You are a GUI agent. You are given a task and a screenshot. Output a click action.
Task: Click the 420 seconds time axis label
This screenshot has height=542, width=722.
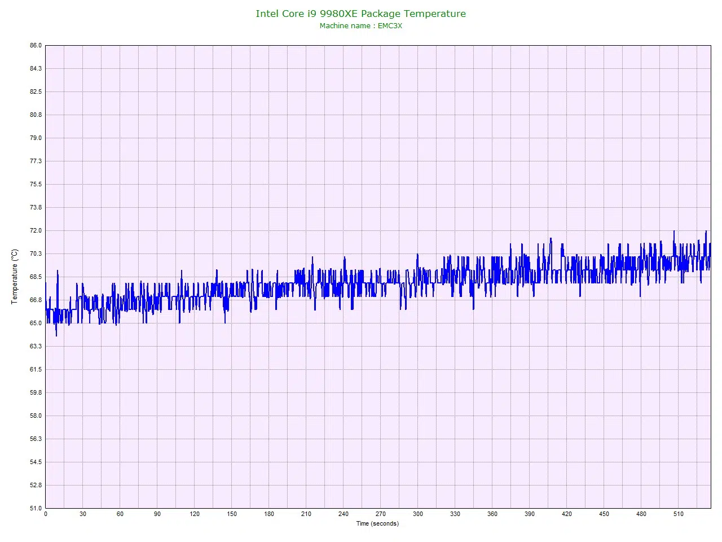(x=566, y=514)
